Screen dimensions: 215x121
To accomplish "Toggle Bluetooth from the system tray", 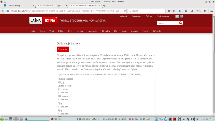I will [x=188, y=119].
